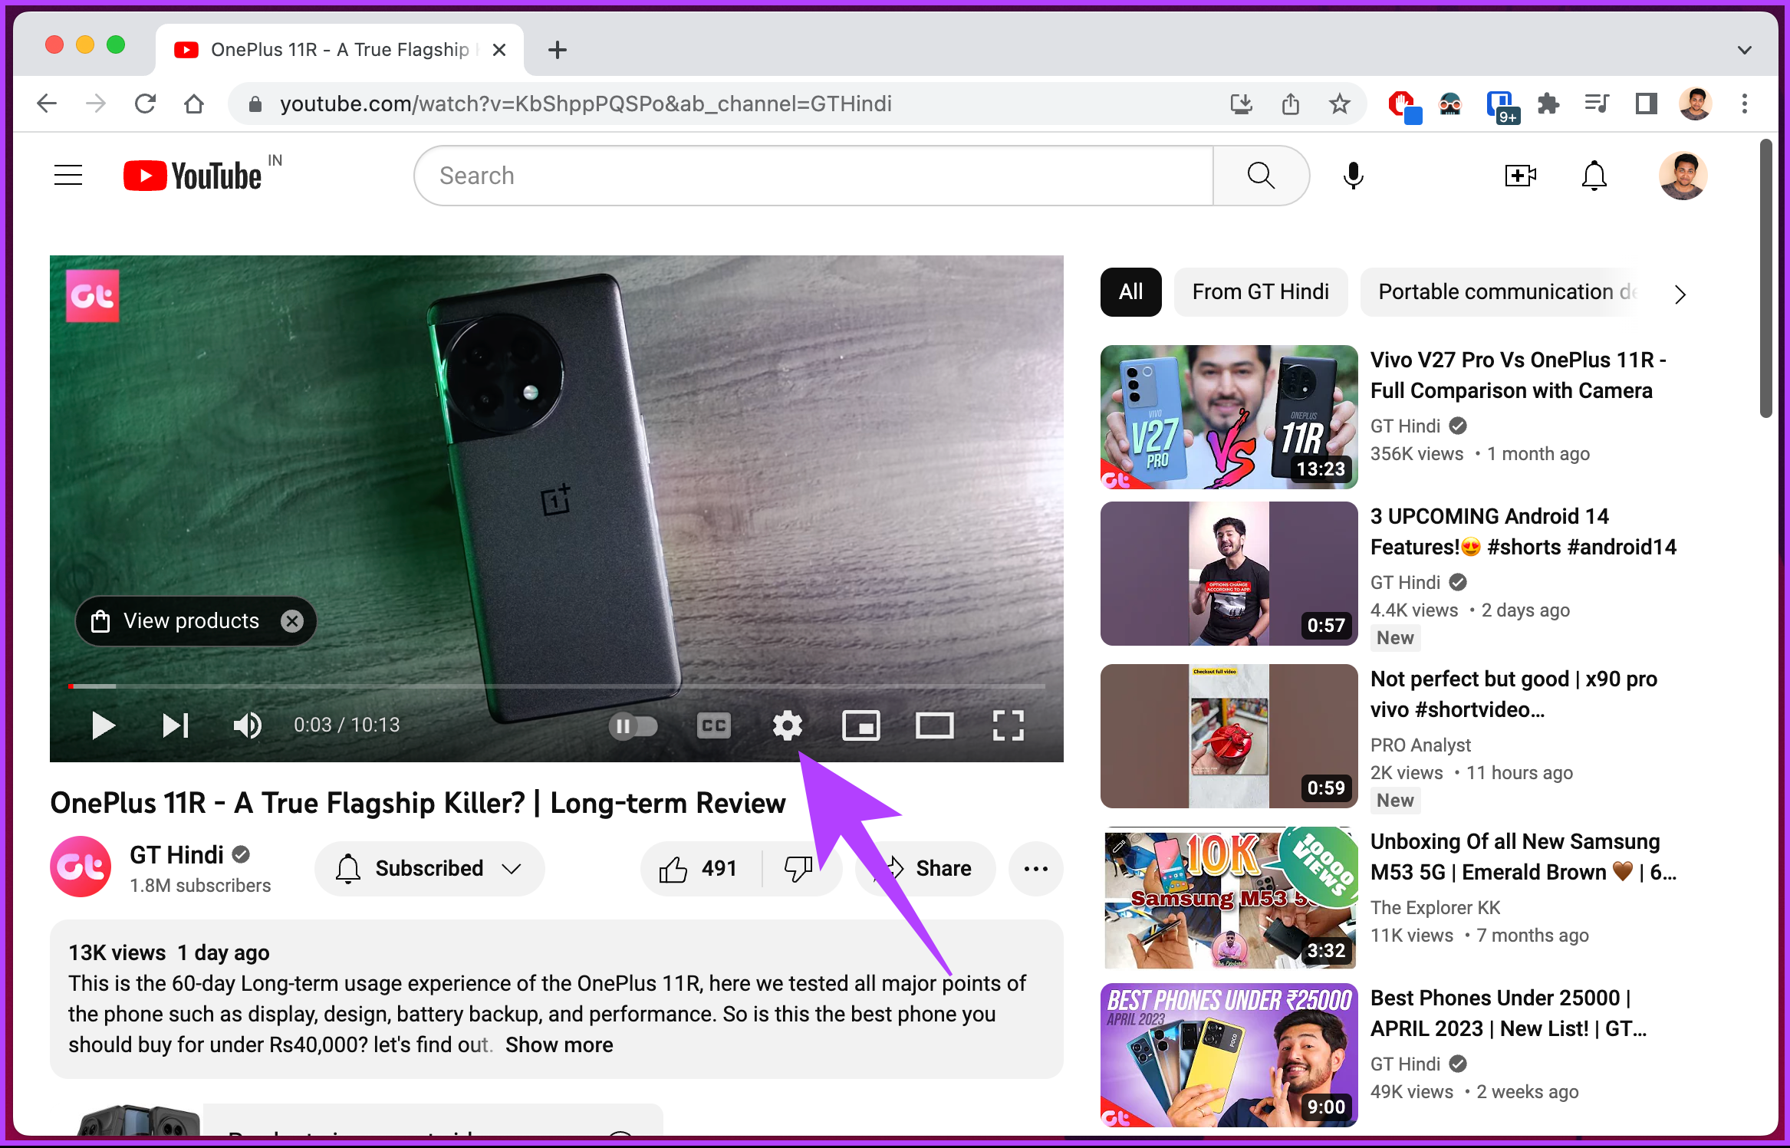Switch to theater mode view
Image resolution: width=1790 pixels, height=1148 pixels.
click(934, 725)
